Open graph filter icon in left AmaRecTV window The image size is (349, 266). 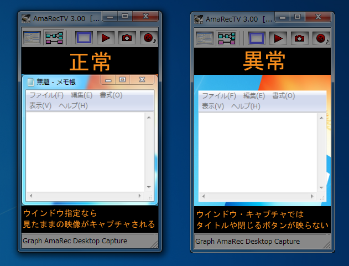point(54,38)
